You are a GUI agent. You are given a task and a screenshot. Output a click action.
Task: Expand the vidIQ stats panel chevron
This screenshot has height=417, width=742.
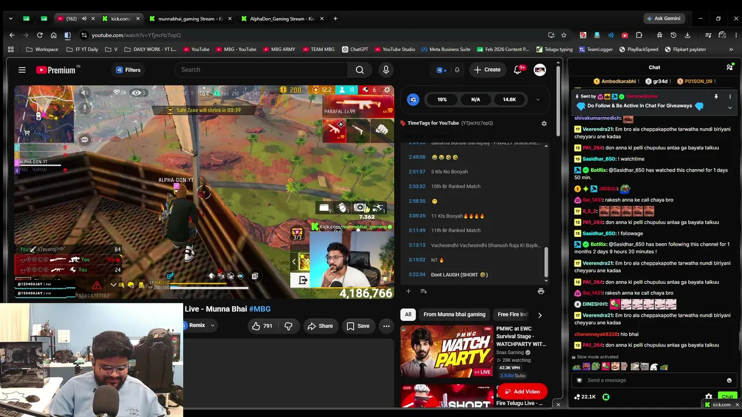tap(537, 100)
